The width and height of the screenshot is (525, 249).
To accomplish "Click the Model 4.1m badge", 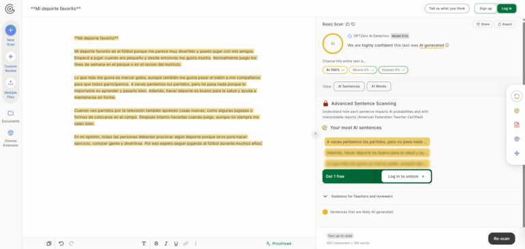I will (400, 36).
